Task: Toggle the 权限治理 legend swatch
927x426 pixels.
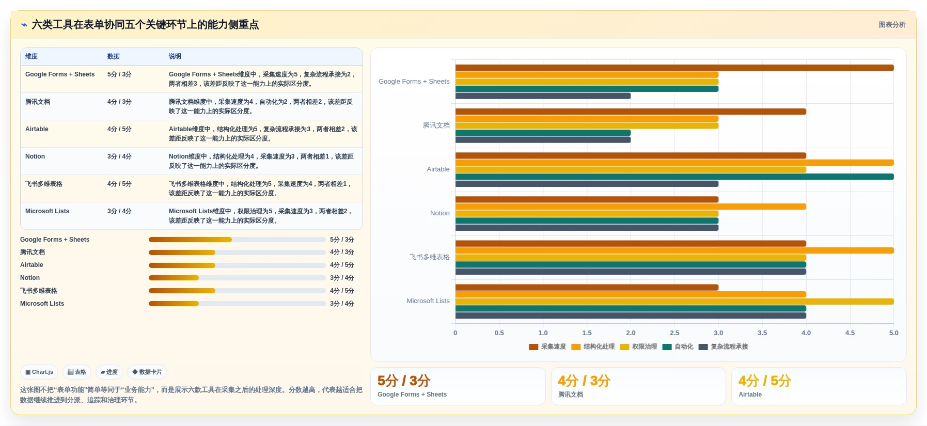Action: [x=624, y=347]
